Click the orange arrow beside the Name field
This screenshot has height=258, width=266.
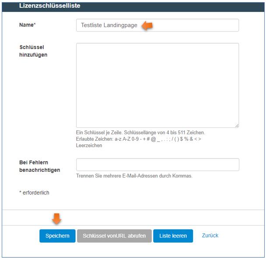[147, 26]
